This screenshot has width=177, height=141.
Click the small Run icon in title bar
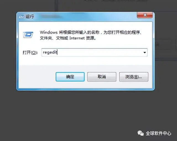(21, 17)
